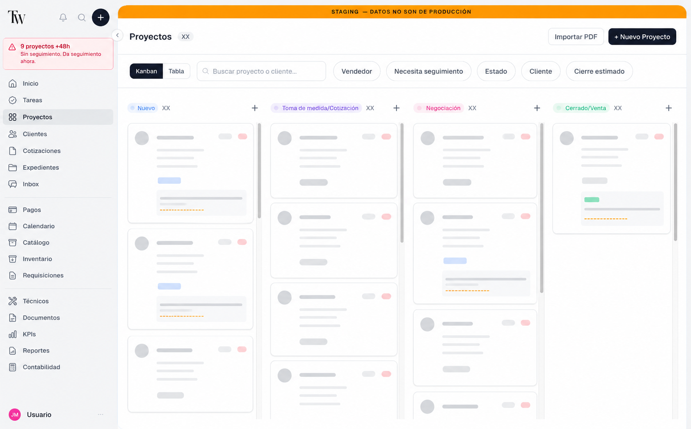Click the Importar PDF button
The width and height of the screenshot is (691, 429).
576,37
